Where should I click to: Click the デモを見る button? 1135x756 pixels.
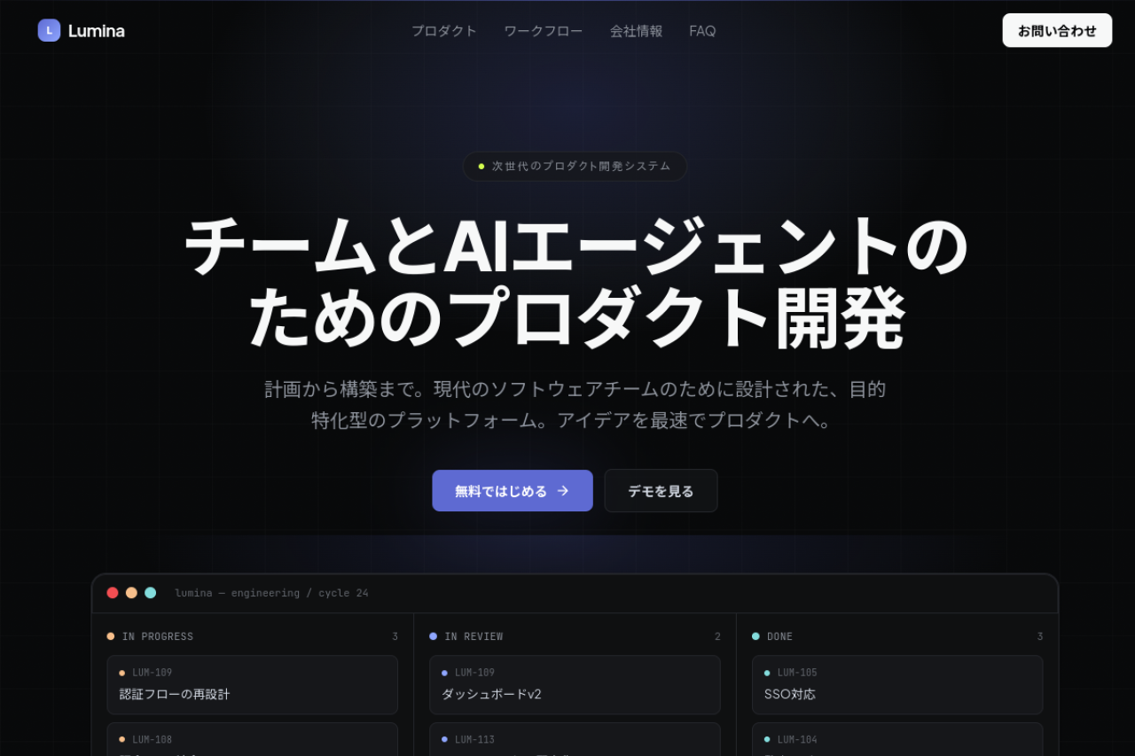pos(661,491)
